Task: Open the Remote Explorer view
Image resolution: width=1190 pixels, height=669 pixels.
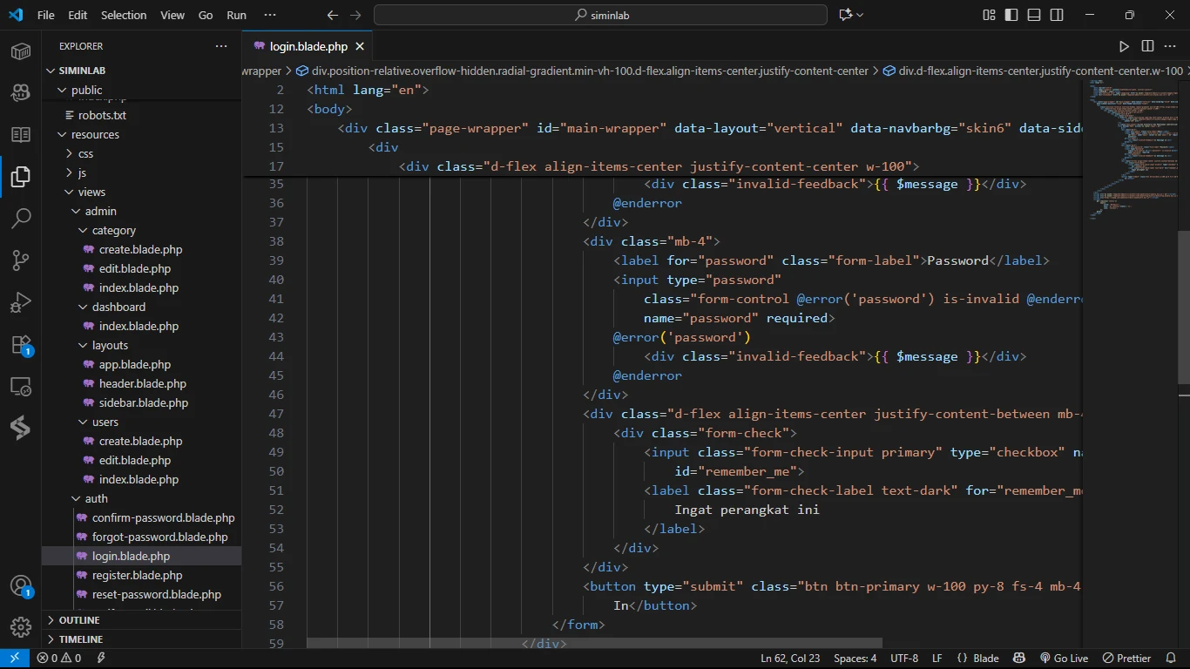Action: coord(21,387)
